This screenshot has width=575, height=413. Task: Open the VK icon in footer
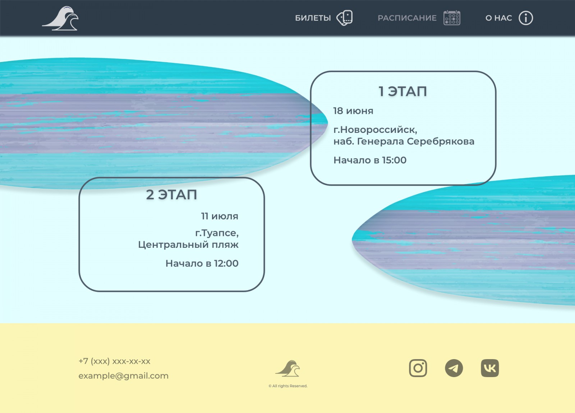[490, 368]
